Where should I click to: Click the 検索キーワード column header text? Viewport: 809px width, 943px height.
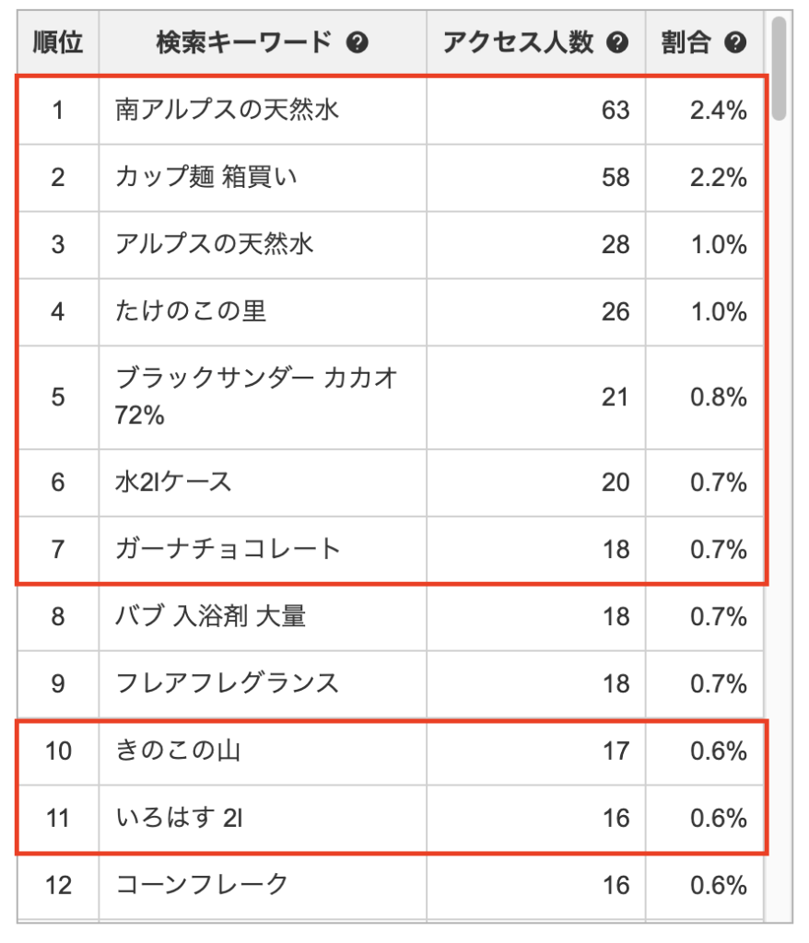(x=243, y=42)
